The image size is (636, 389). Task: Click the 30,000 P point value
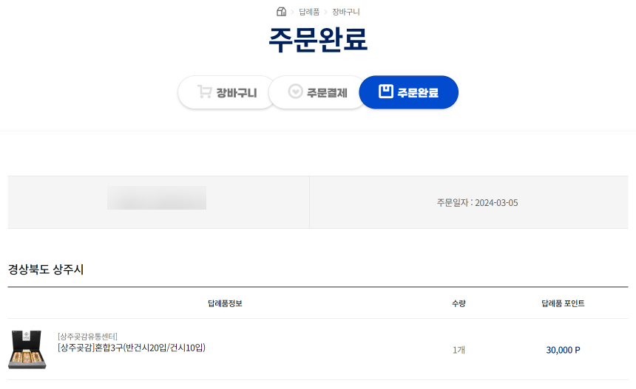click(x=563, y=350)
